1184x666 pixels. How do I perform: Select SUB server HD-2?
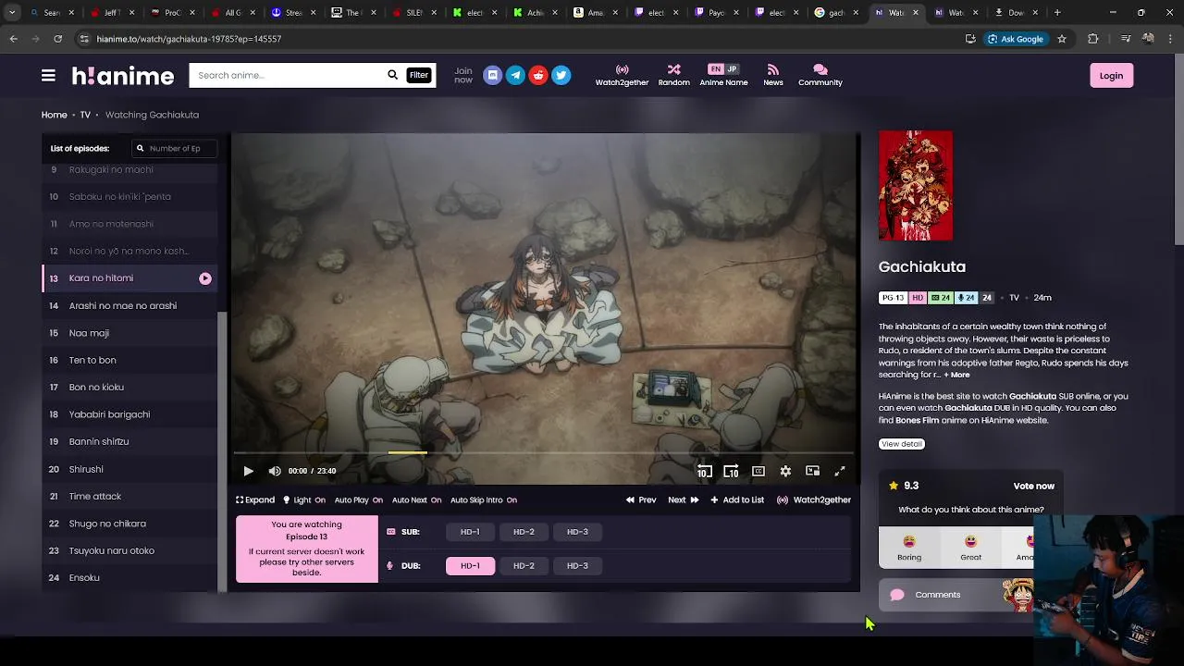pos(524,532)
